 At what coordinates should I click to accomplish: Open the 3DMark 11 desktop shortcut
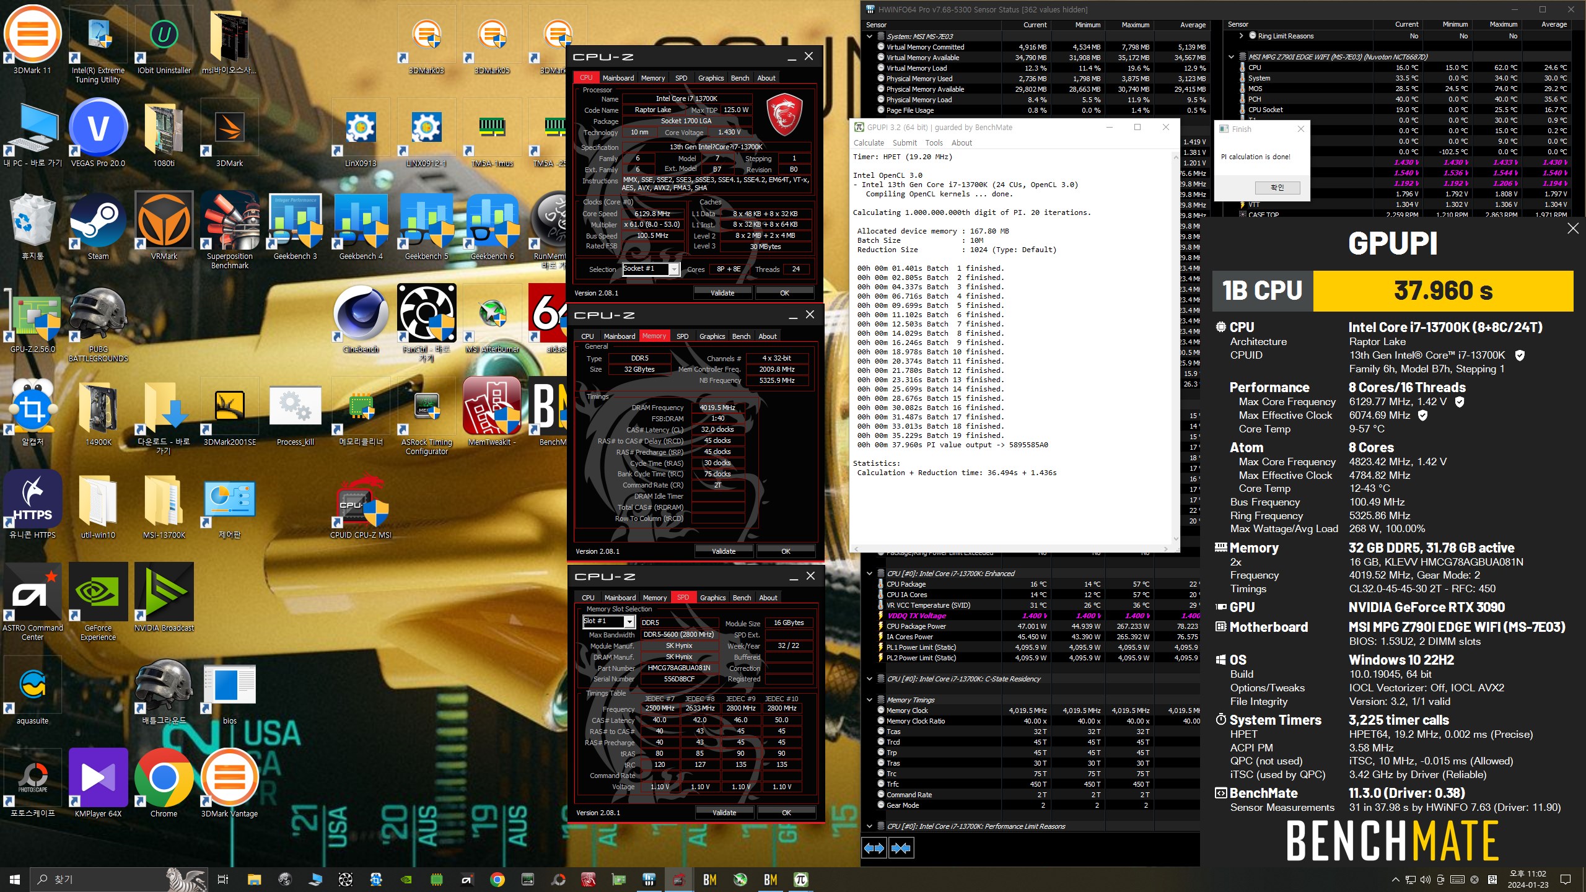tap(33, 39)
